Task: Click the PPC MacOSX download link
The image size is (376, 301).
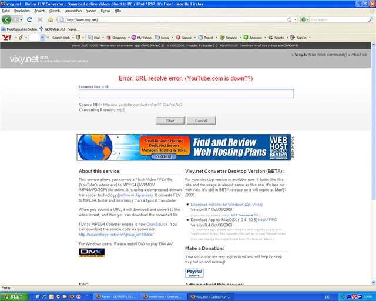Action: [x=273, y=220]
